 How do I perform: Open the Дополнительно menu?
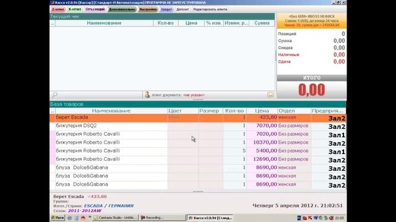coord(123,9)
